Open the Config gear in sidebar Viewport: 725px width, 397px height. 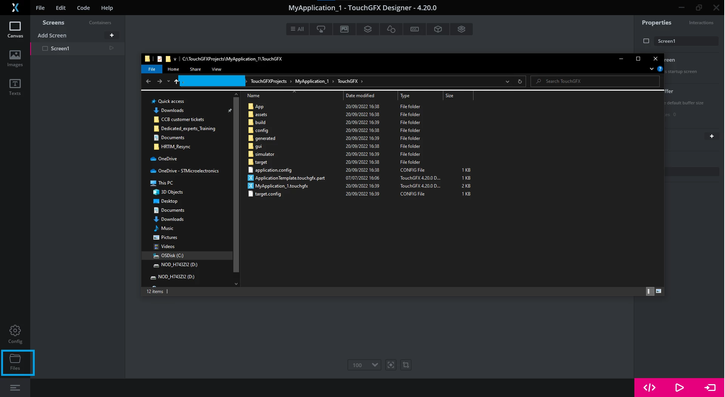coord(15,334)
